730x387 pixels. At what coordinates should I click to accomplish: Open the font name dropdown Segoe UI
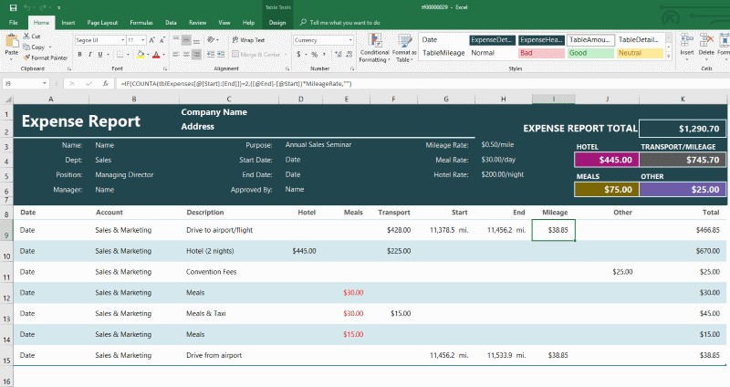123,40
